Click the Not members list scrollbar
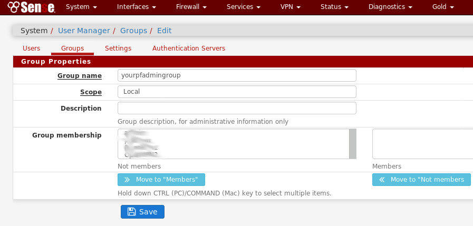The width and height of the screenshot is (473, 226). (352, 144)
